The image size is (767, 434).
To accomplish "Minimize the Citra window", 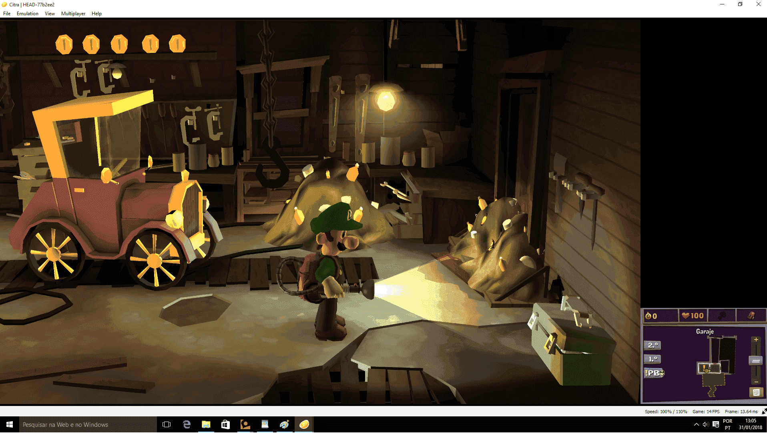I will (x=722, y=4).
